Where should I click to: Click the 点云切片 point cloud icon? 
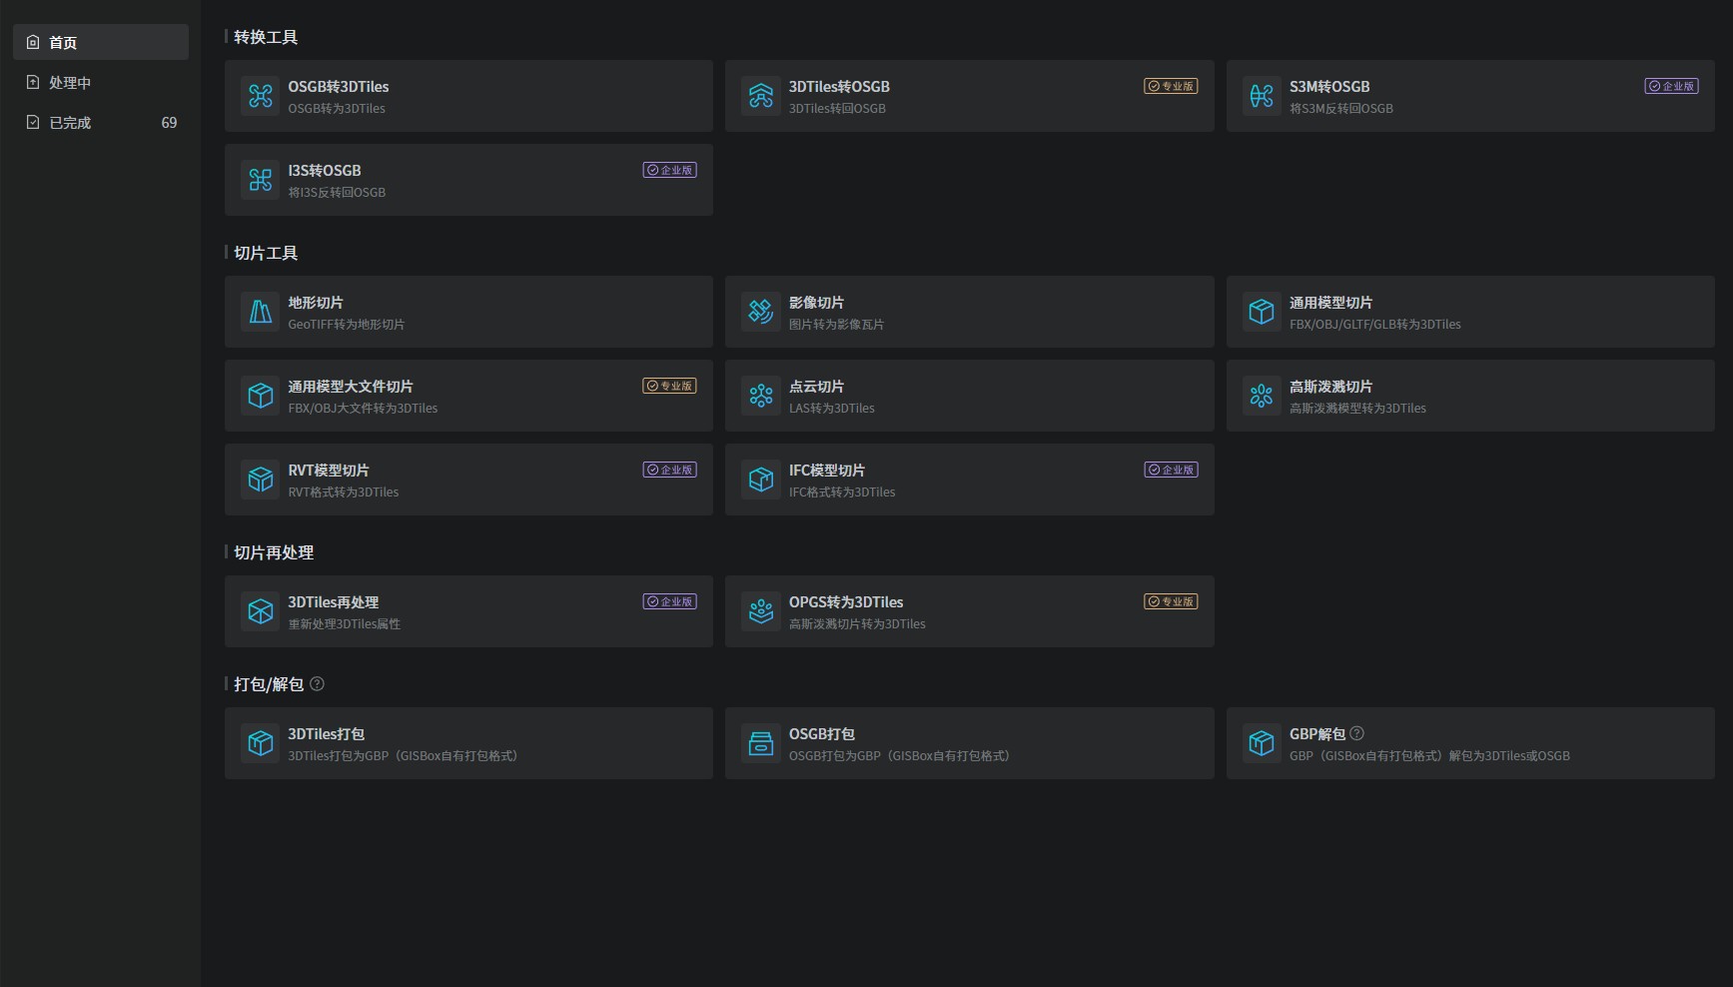point(761,396)
